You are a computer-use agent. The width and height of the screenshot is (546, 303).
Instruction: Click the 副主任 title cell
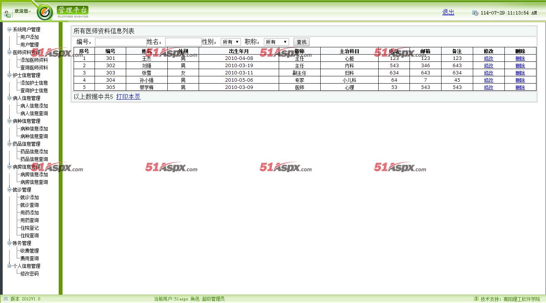point(299,73)
